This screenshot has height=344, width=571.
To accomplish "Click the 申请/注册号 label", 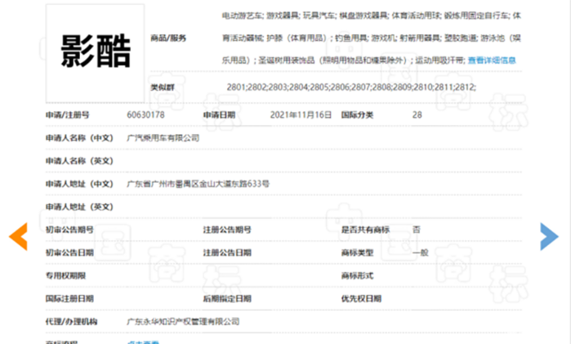I will point(67,115).
